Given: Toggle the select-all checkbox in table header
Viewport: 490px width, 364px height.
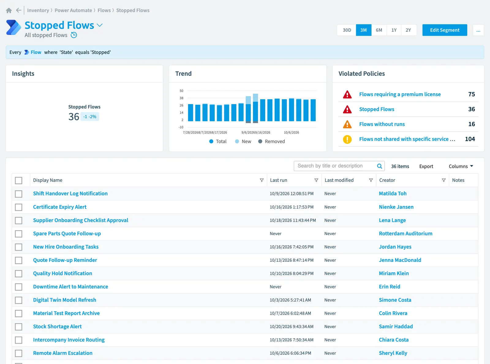Looking at the screenshot, I should point(19,180).
